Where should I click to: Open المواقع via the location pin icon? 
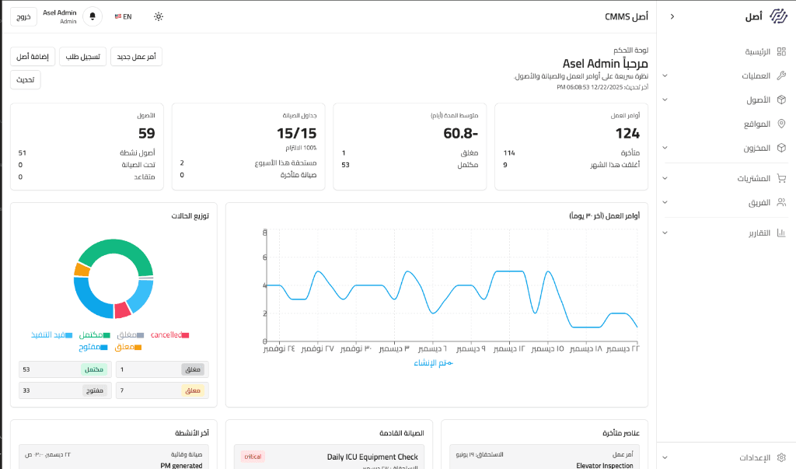[x=782, y=123]
